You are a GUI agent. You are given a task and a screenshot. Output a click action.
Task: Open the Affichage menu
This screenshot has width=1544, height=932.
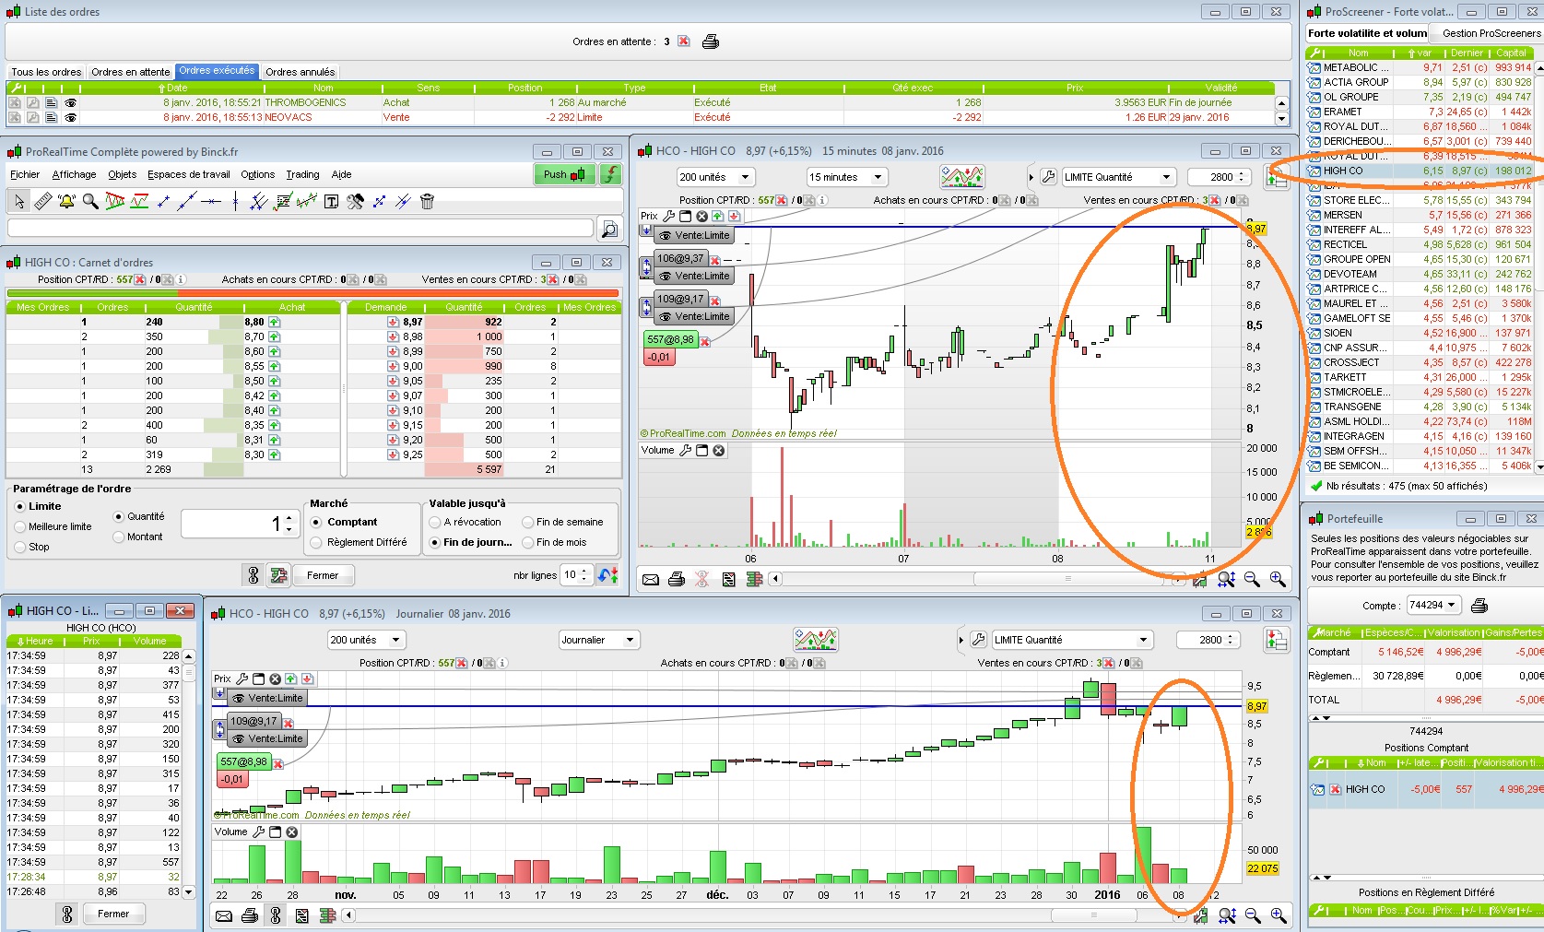(74, 174)
